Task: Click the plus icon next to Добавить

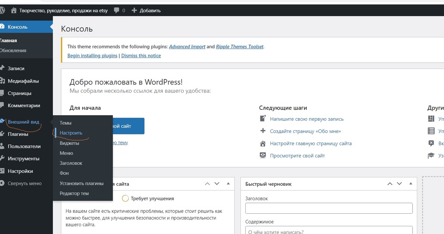Action: click(134, 10)
